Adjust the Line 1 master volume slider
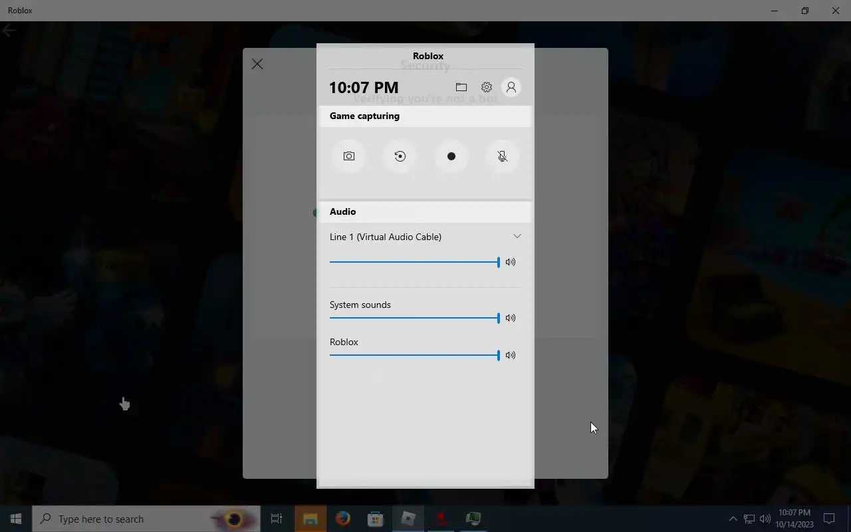This screenshot has width=851, height=532. point(414,262)
